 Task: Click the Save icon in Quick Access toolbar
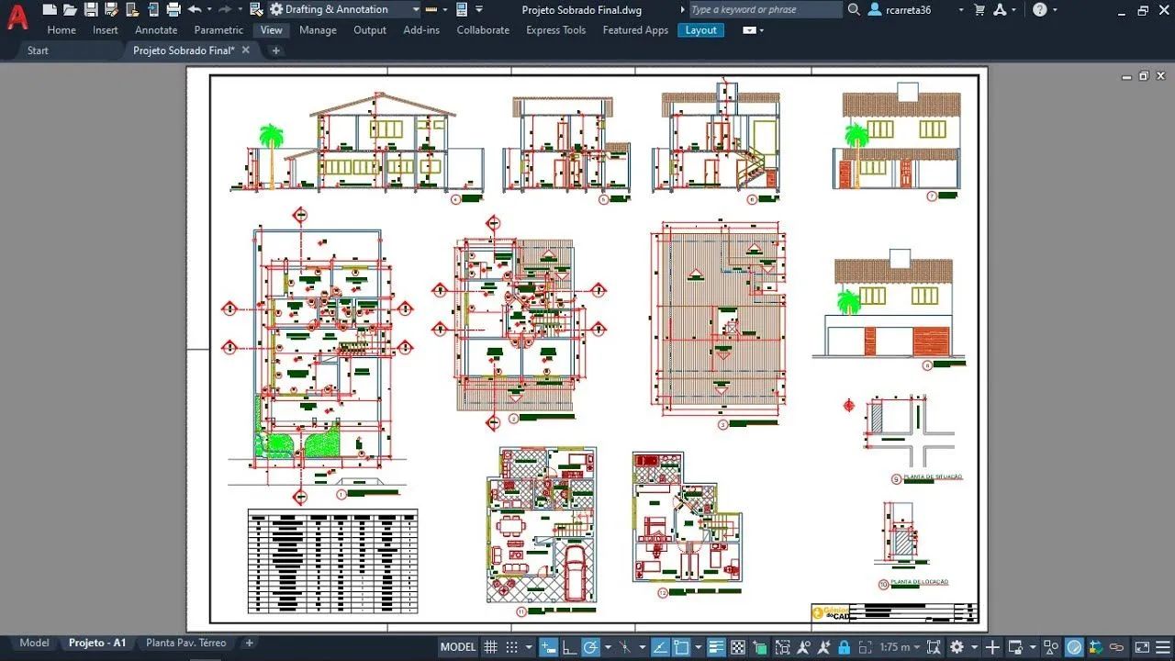(91, 9)
